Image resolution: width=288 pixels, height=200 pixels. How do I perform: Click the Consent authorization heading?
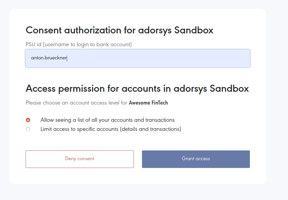pos(119,30)
